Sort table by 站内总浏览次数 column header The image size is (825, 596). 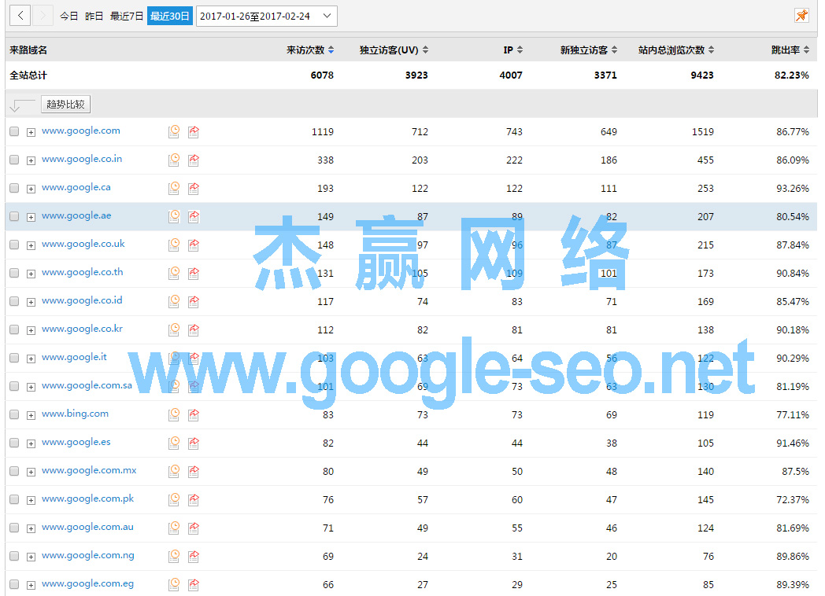(676, 50)
